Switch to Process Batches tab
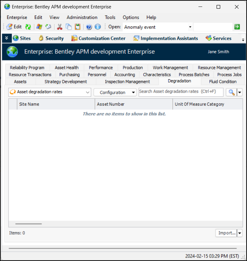247x261 pixels. pyautogui.click(x=194, y=75)
